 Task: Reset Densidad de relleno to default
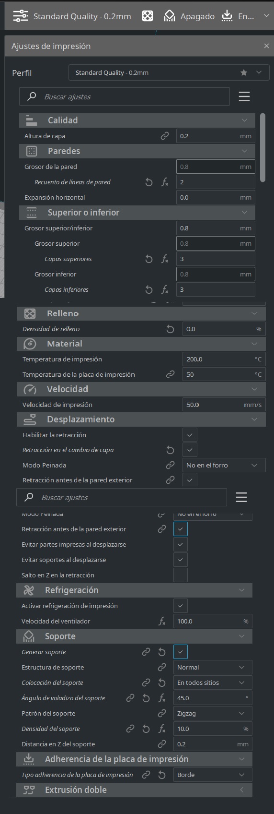pos(170,329)
